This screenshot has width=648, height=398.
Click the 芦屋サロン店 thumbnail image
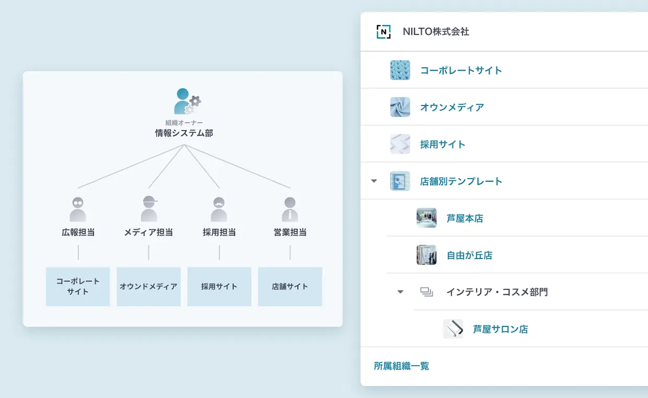(x=453, y=329)
